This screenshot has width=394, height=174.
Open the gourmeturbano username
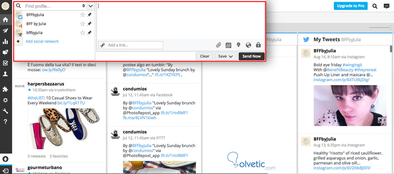coord(45,167)
